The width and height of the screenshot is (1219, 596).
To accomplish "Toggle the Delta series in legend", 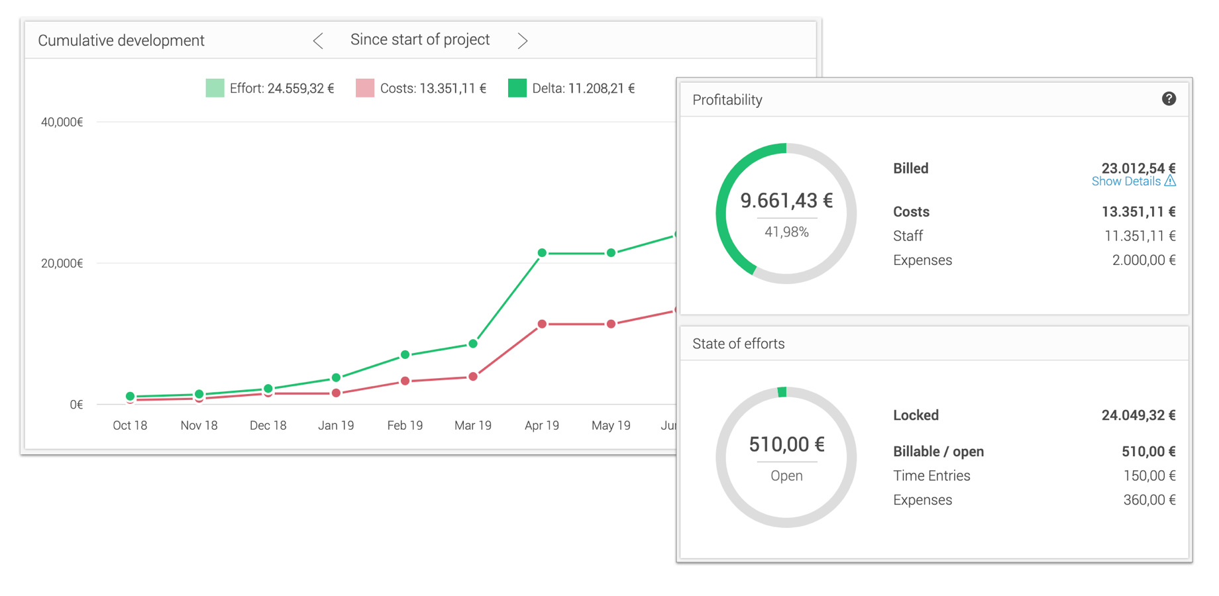I will pos(571,88).
